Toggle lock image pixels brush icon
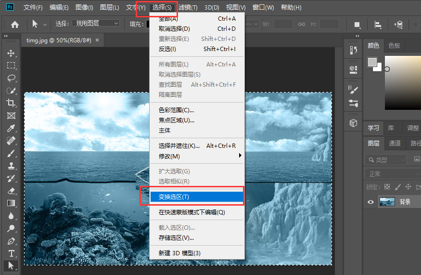Viewport: 421px width, 275px height. [x=397, y=186]
